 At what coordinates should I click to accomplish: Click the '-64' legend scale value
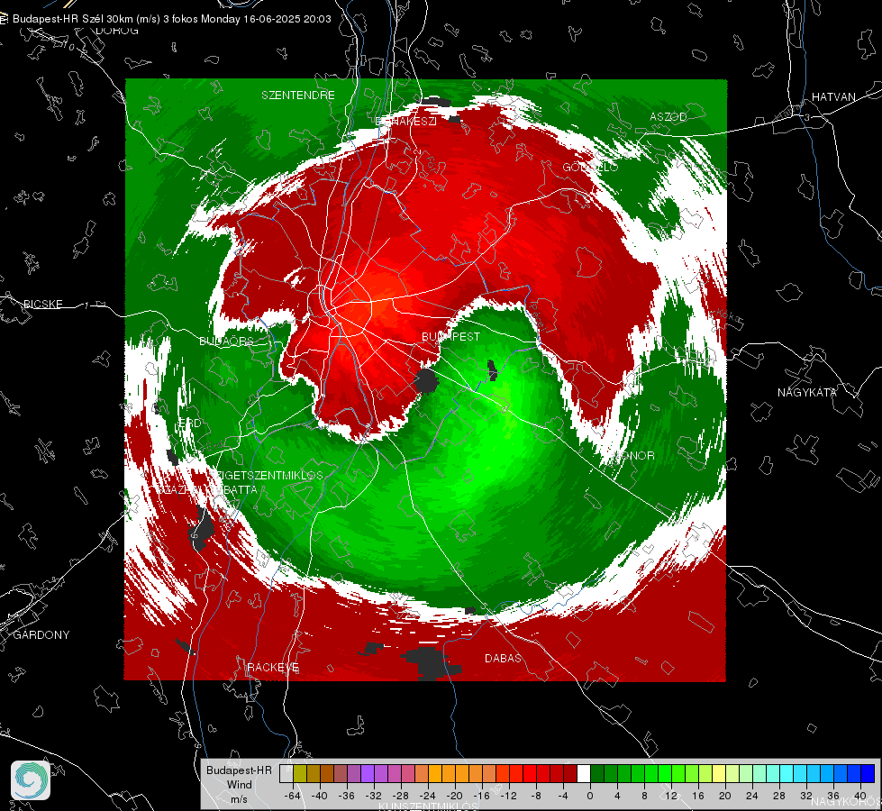(x=292, y=796)
